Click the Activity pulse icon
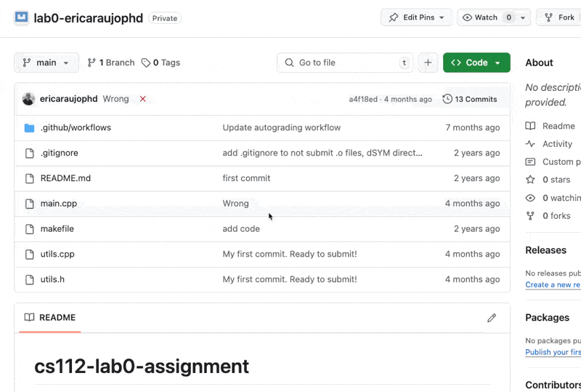581x392 pixels. (x=530, y=144)
